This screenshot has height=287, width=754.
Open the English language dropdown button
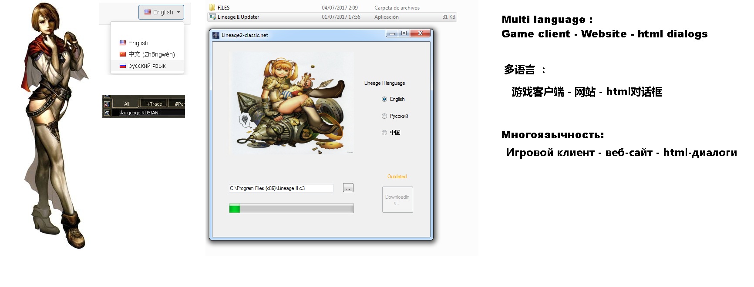tap(161, 12)
